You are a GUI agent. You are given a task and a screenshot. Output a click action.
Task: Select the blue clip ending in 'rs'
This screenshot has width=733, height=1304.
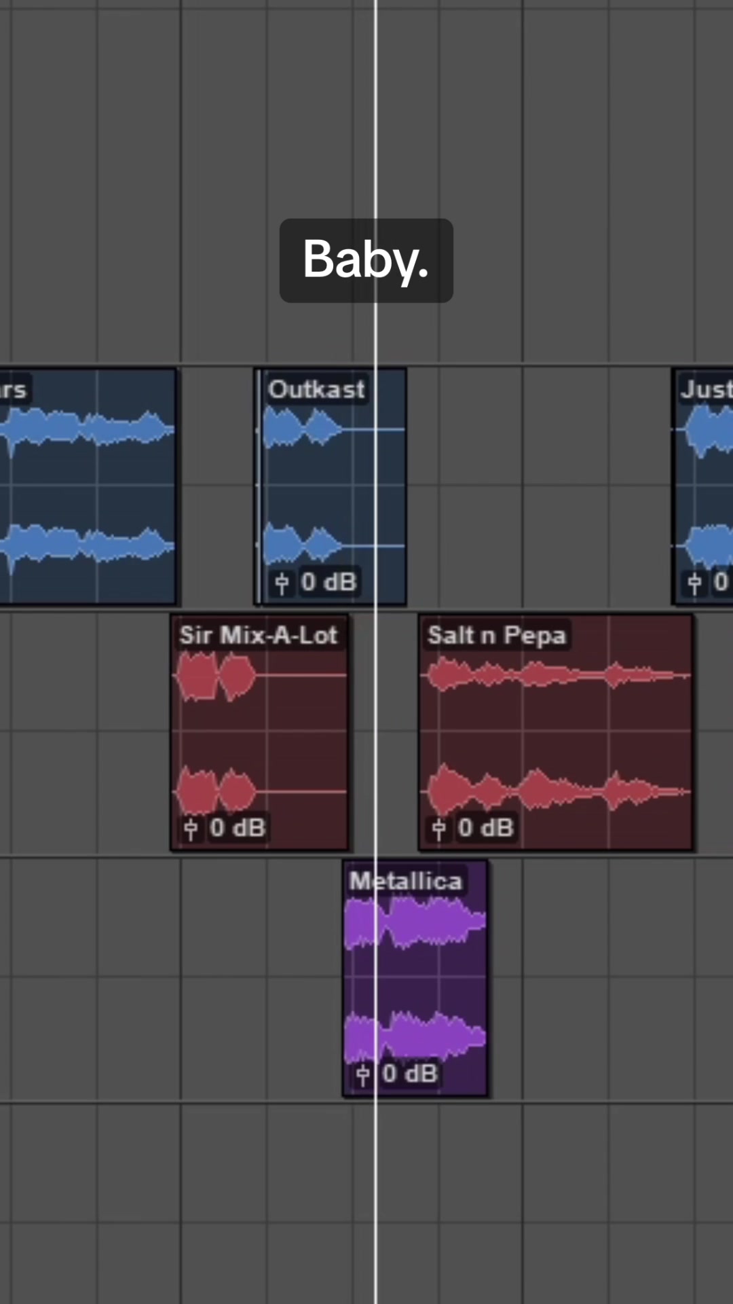pyautogui.click(x=88, y=486)
